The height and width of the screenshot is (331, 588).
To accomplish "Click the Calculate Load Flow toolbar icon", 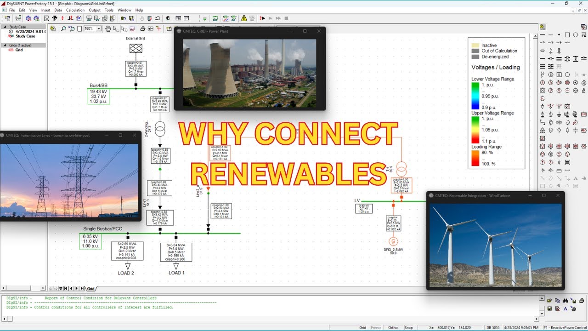I will (54, 18).
